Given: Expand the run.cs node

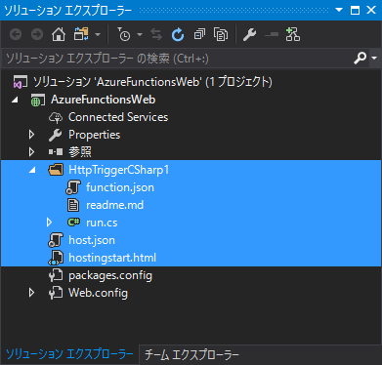Looking at the screenshot, I should (49, 223).
